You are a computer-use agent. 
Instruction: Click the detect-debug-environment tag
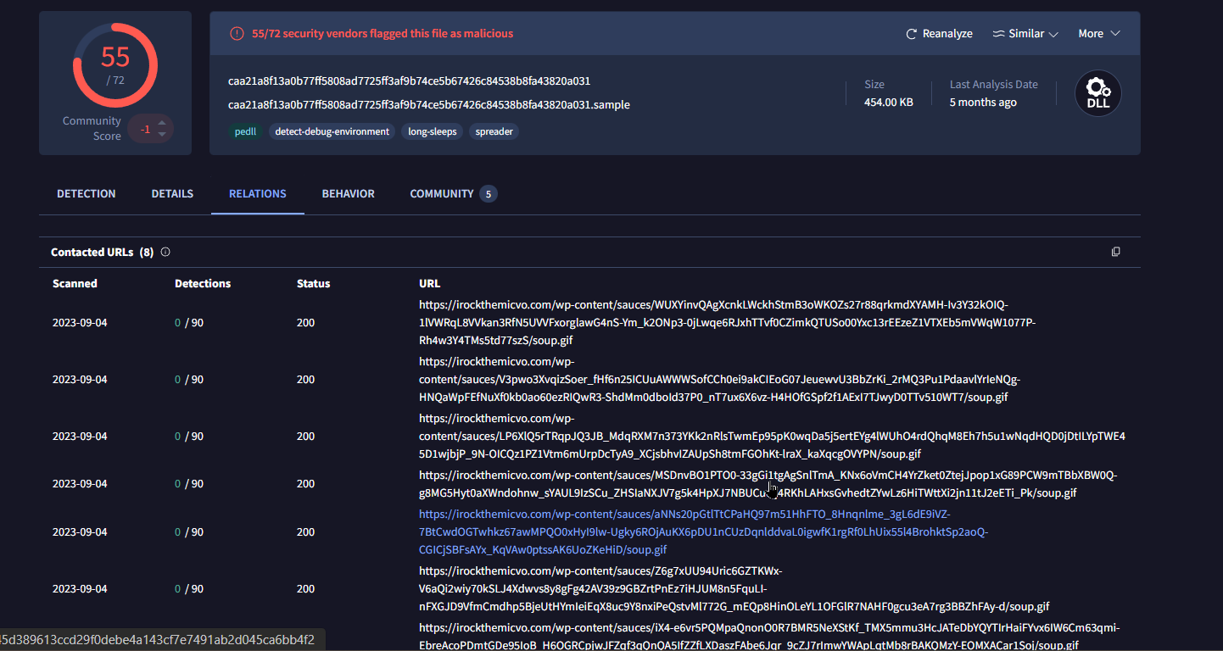coord(332,131)
